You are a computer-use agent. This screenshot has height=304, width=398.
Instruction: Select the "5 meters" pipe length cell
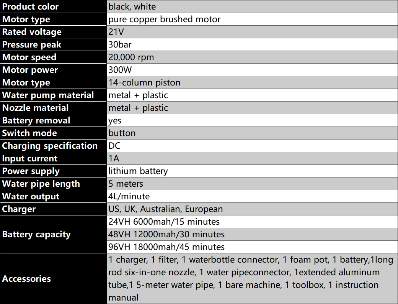point(126,184)
